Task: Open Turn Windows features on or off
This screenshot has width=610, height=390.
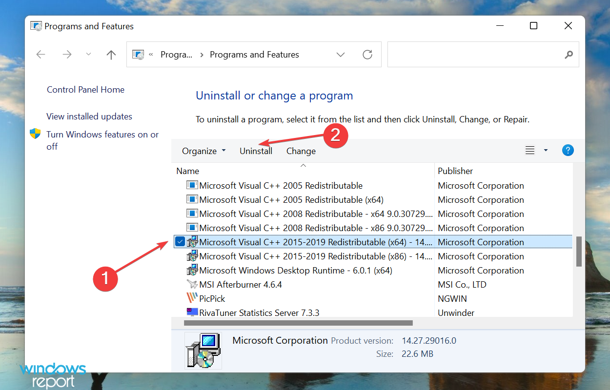Action: click(x=102, y=140)
